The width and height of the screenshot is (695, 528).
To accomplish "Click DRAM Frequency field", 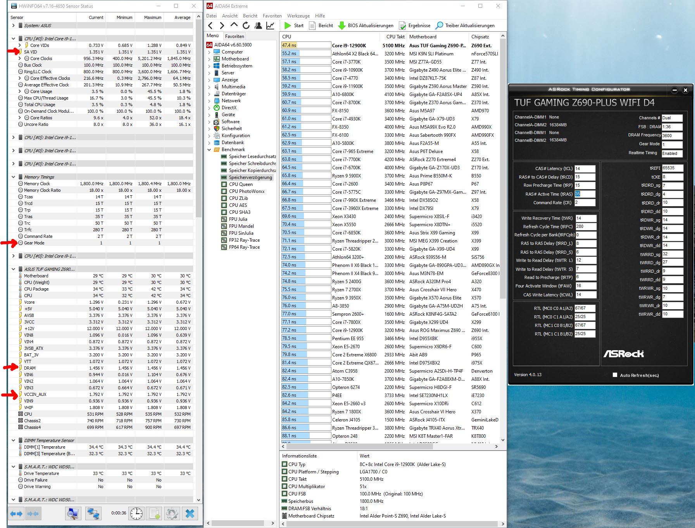I will click(x=672, y=136).
